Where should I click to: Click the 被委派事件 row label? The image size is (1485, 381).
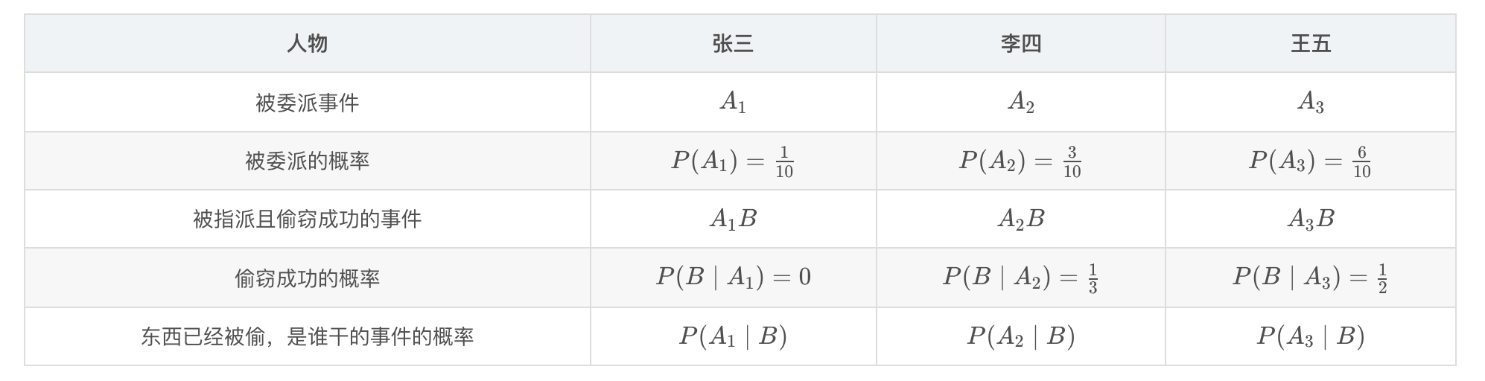(307, 102)
